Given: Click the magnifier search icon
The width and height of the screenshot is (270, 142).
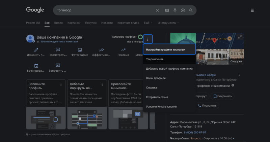Looking at the screenshot, I should pos(191,10).
